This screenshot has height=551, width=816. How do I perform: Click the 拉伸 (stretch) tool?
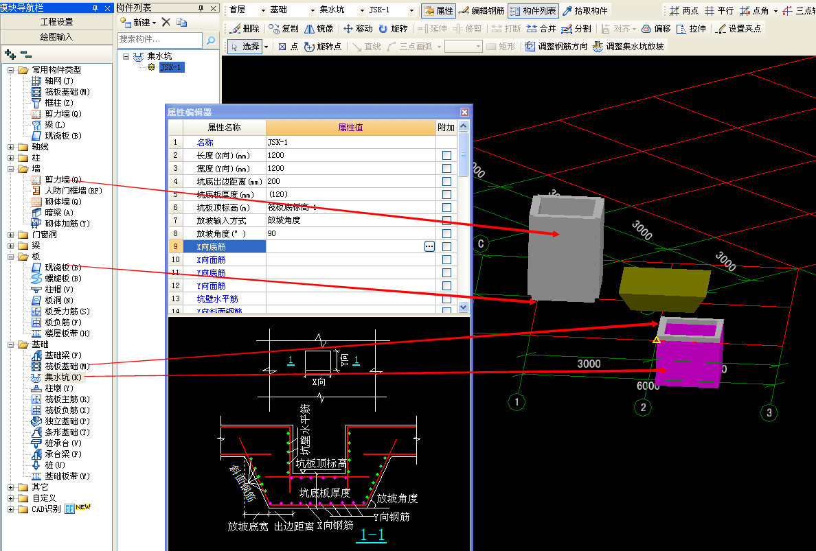tap(691, 29)
